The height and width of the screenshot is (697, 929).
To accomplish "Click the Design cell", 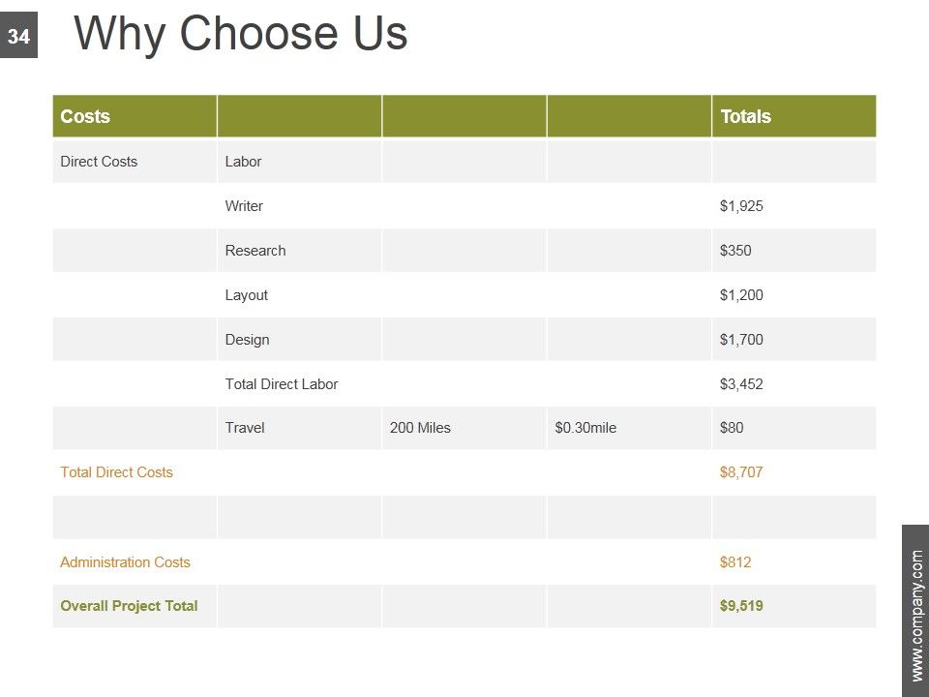I will [x=299, y=340].
